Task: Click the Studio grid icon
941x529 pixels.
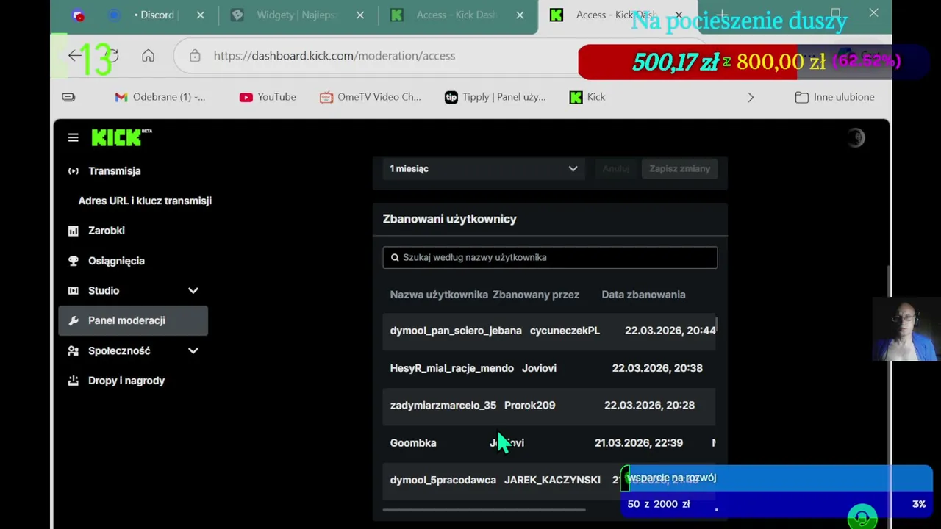Action: pos(73,291)
